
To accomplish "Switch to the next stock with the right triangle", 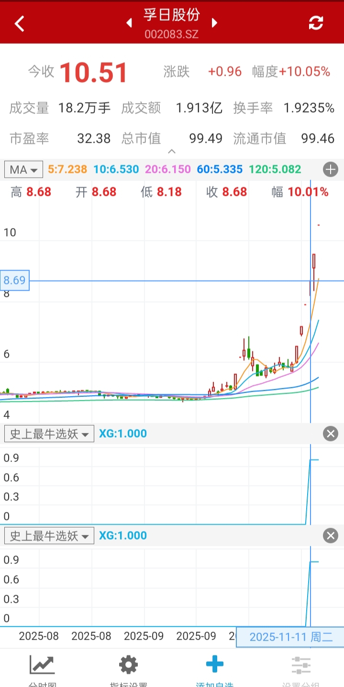I will pos(214,23).
